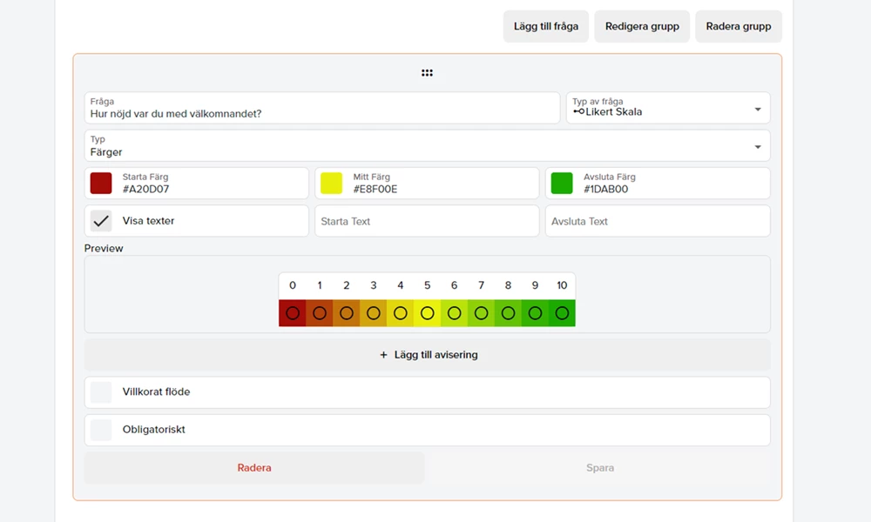Select rating 10 radio button

[x=562, y=313]
